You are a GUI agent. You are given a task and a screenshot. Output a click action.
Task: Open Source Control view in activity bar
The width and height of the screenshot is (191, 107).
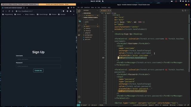(79, 21)
